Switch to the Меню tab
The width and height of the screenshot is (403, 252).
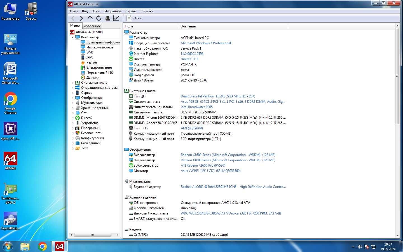(75, 25)
